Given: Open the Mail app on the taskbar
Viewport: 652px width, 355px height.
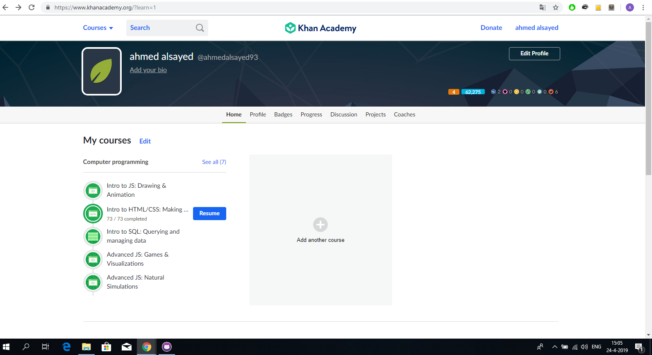Looking at the screenshot, I should [127, 347].
